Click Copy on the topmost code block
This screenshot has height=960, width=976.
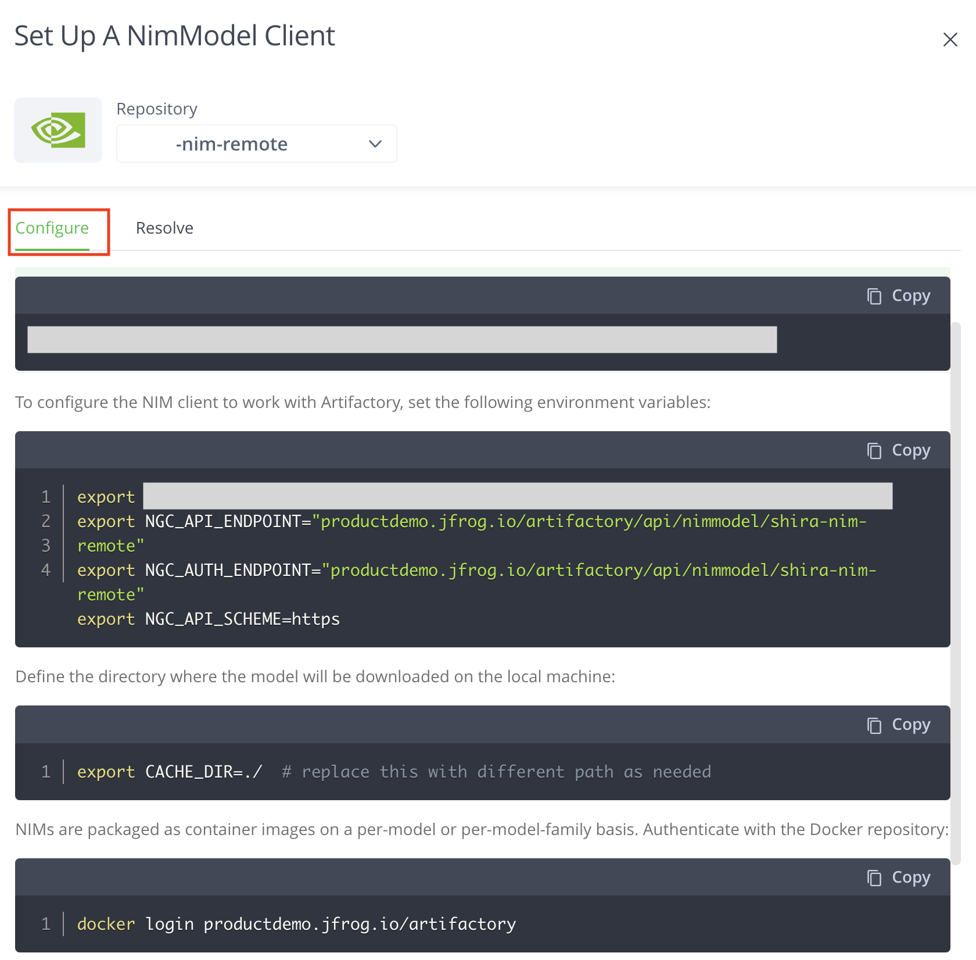click(x=899, y=295)
